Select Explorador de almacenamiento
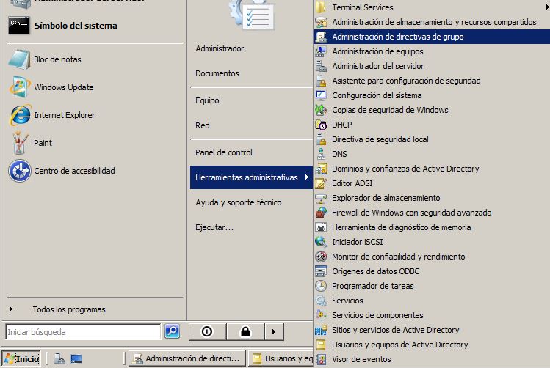Viewport: 550px width, 368px height. (x=432, y=198)
